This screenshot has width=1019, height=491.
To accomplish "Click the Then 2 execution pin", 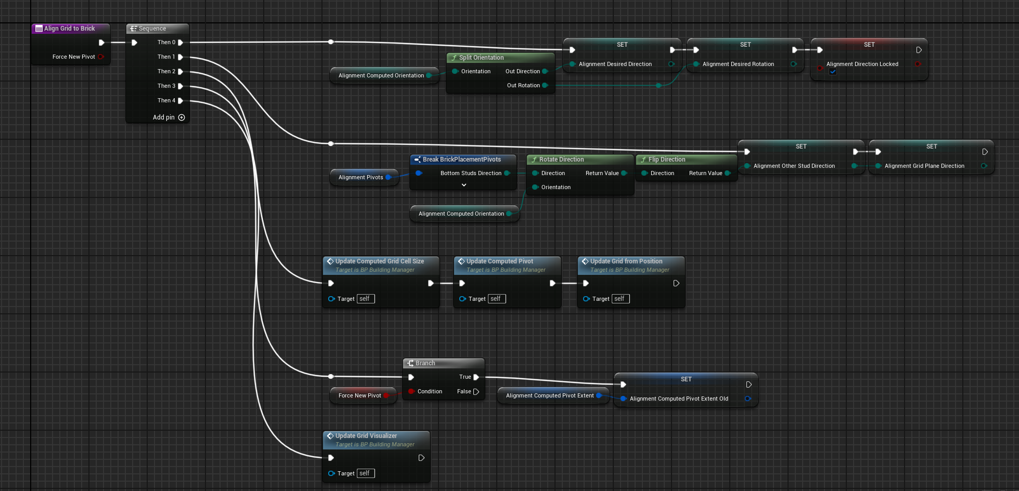I will (x=181, y=71).
